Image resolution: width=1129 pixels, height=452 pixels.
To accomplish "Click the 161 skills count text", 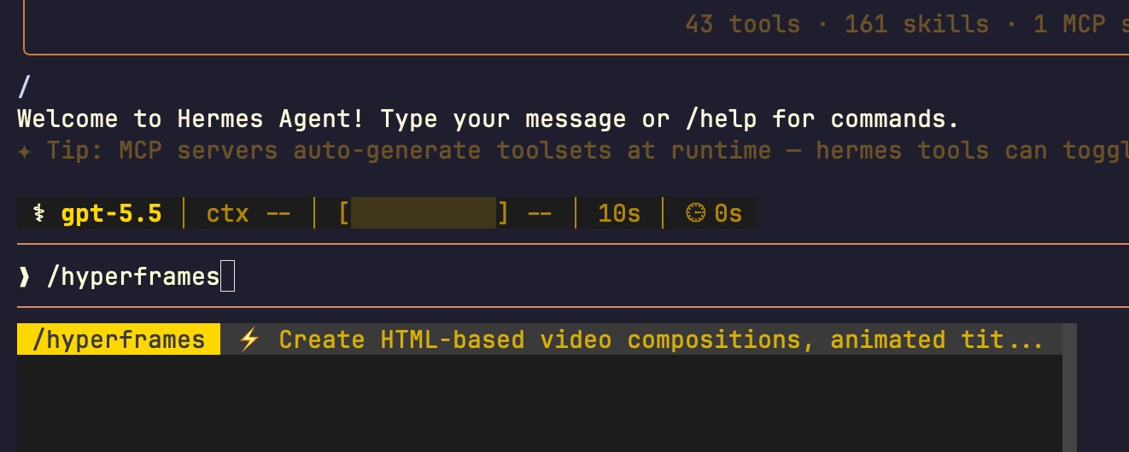I will [x=916, y=24].
